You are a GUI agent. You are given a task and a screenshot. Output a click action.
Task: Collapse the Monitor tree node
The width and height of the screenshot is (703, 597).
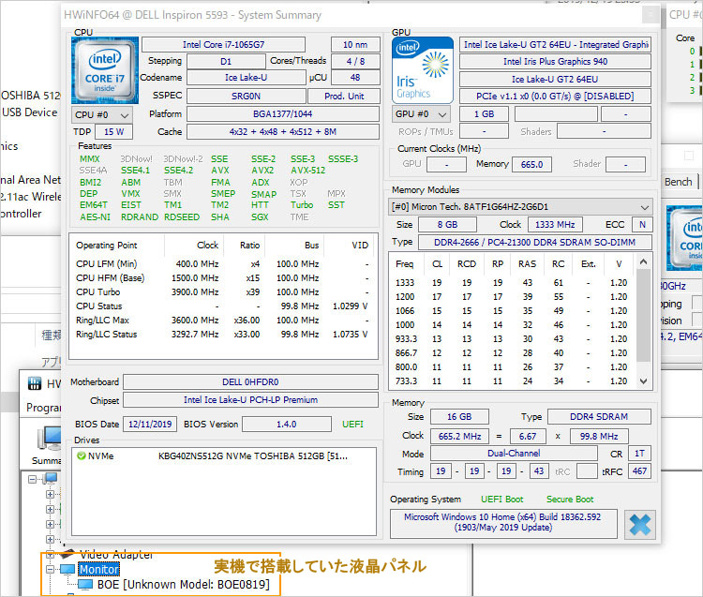52,569
